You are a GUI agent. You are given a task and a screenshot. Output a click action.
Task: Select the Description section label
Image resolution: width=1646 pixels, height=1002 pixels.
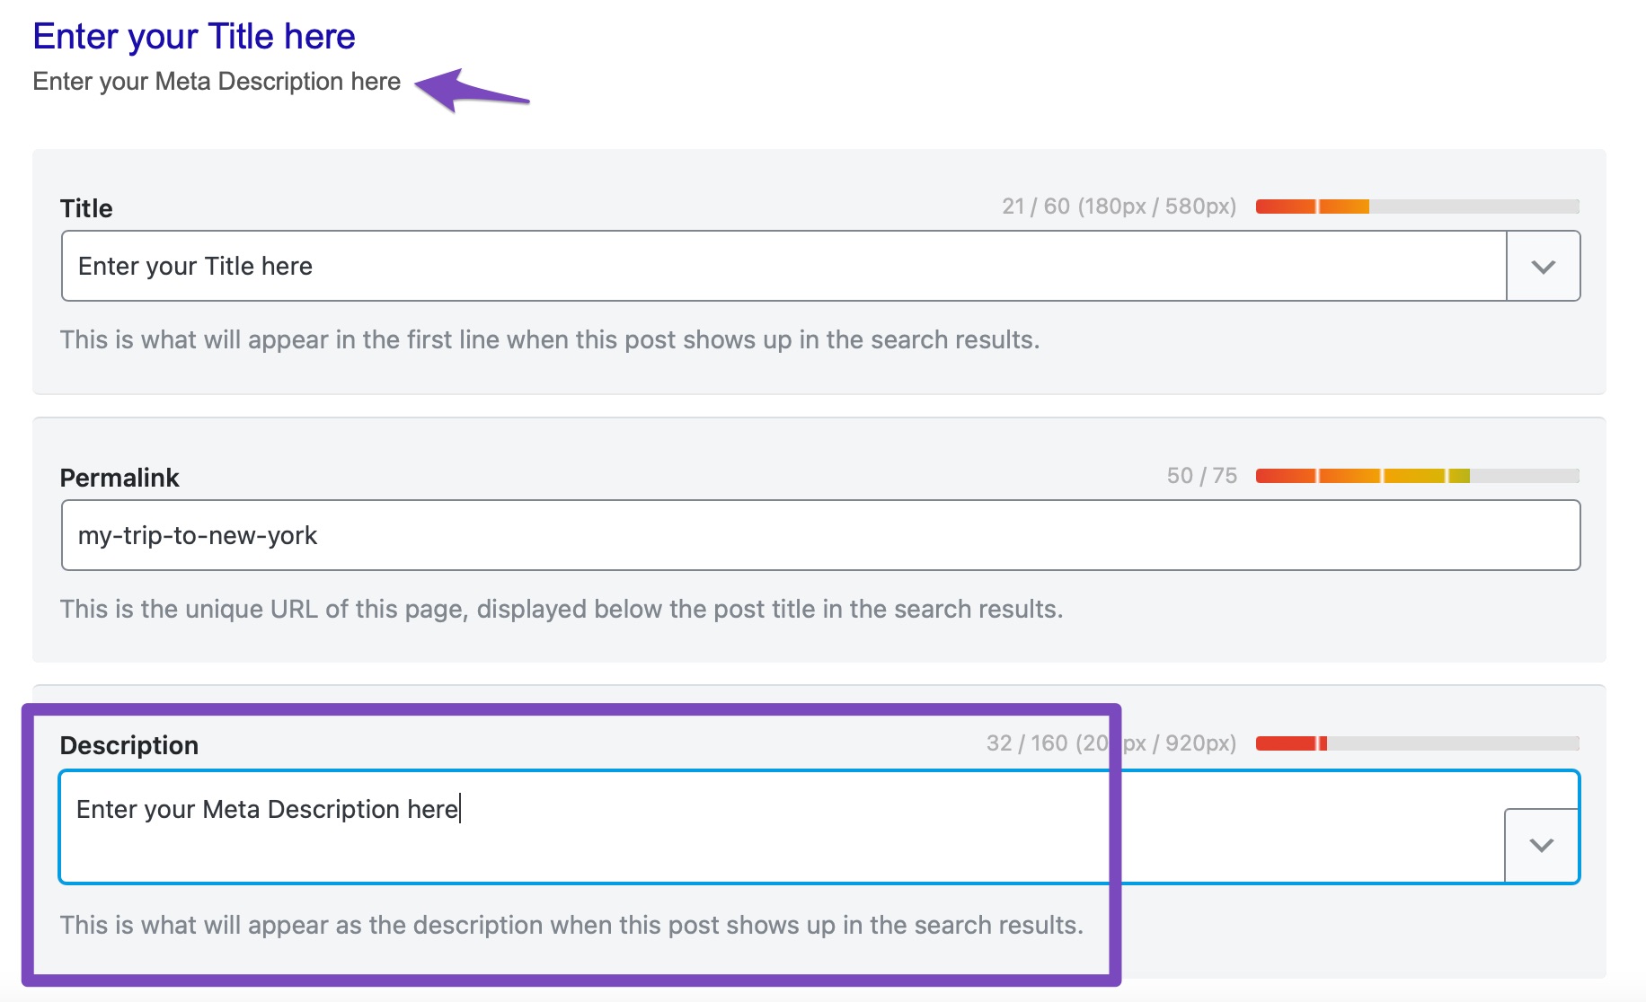pos(129,744)
